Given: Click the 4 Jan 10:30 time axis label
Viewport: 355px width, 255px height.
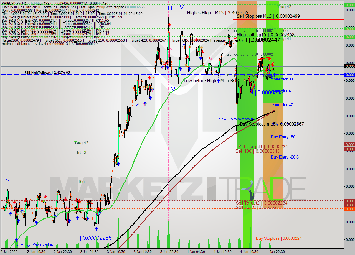Looking at the screenshot, I should (x=222, y=252).
